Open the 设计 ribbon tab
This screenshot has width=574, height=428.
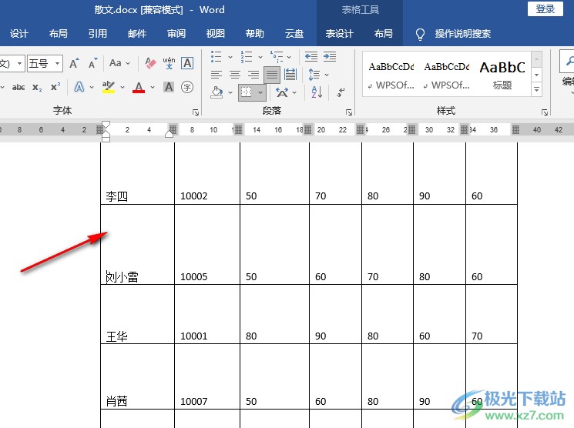tap(19, 34)
